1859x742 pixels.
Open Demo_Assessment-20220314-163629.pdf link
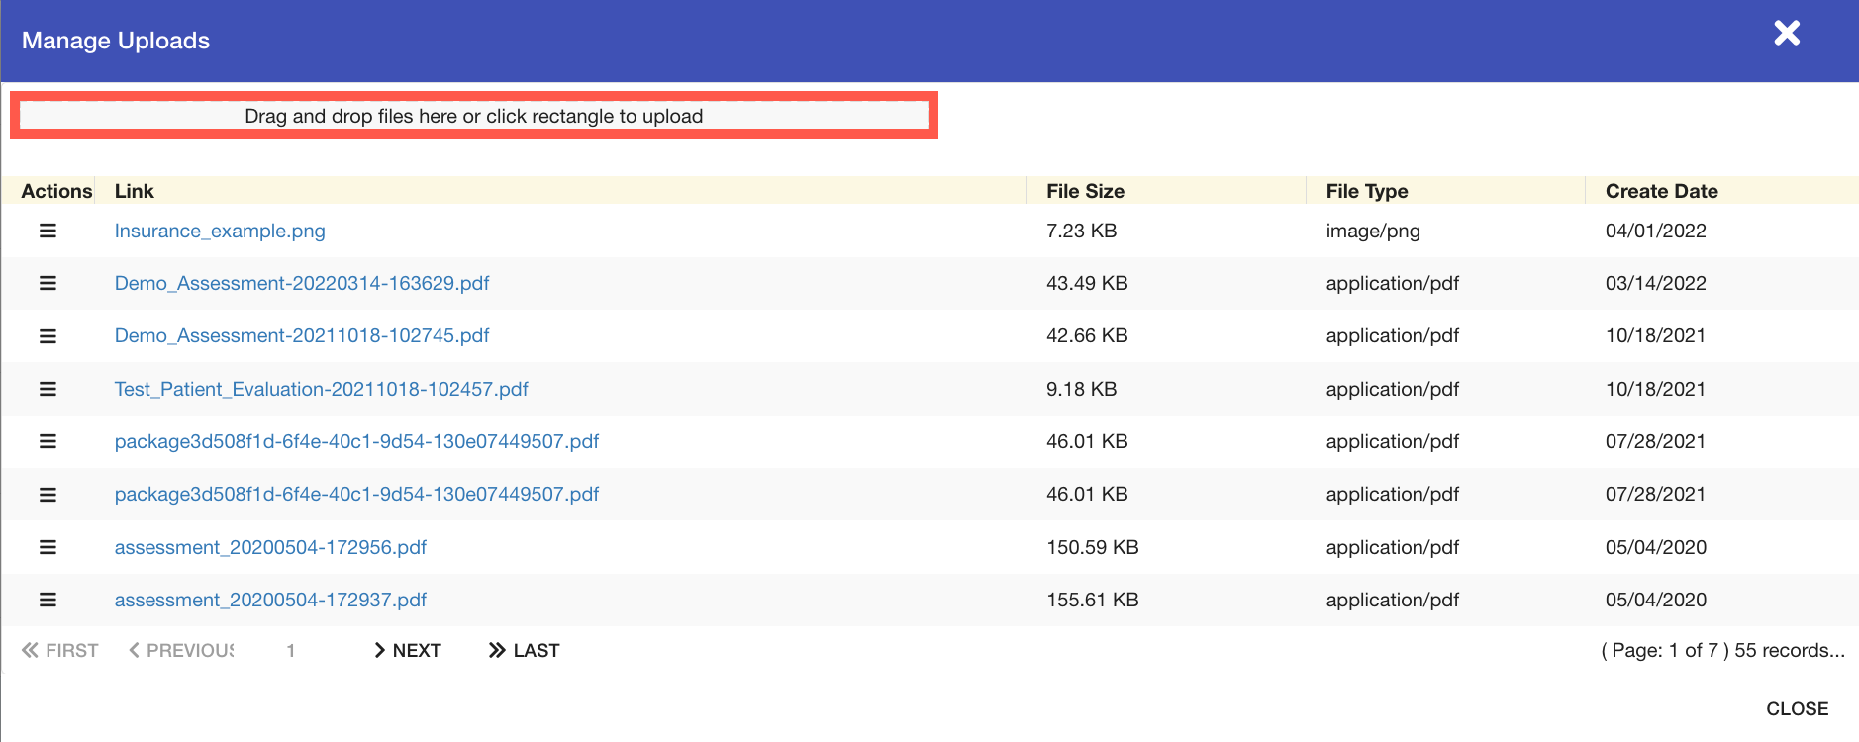pyautogui.click(x=302, y=283)
